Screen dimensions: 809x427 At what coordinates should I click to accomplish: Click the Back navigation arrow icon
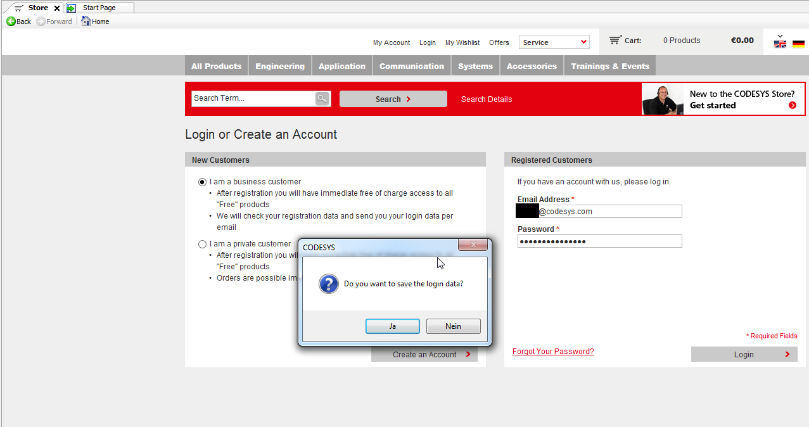click(x=11, y=22)
